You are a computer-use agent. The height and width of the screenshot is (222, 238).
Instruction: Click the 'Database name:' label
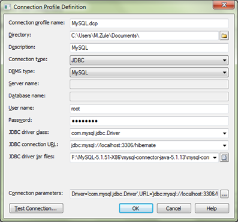(x=27, y=96)
